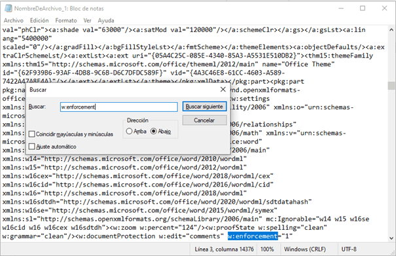Click the xmlns:w15 attribute line

124,168
